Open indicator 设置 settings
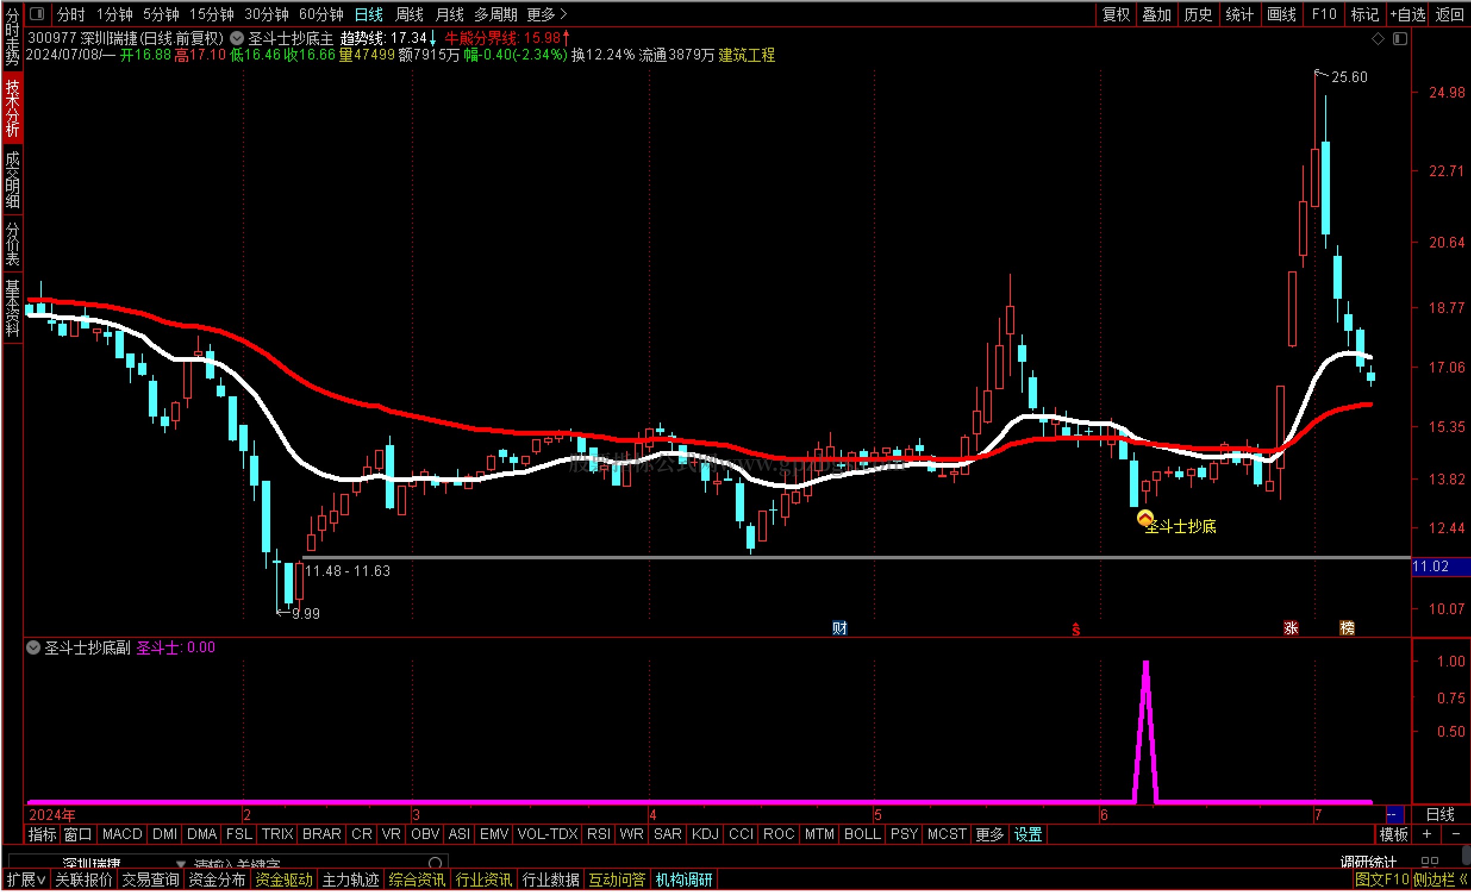 [1027, 834]
